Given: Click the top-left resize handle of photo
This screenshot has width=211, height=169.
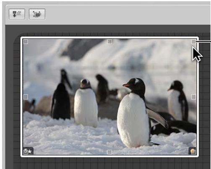Looking at the screenshot, I should (x=26, y=42).
